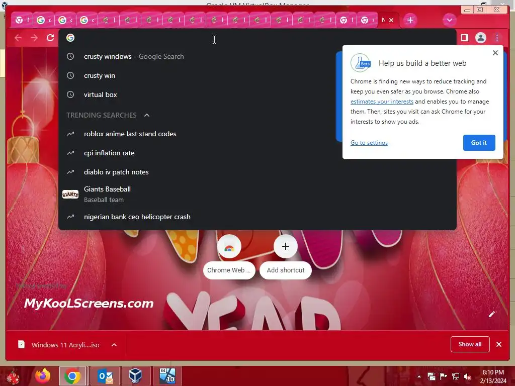Open the Windows 11 Acryli....iso download
The width and height of the screenshot is (515, 386).
pos(65,345)
